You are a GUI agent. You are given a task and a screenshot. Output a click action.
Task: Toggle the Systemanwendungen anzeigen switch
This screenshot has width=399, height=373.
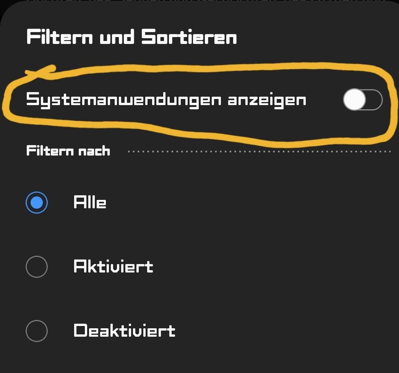tap(362, 100)
